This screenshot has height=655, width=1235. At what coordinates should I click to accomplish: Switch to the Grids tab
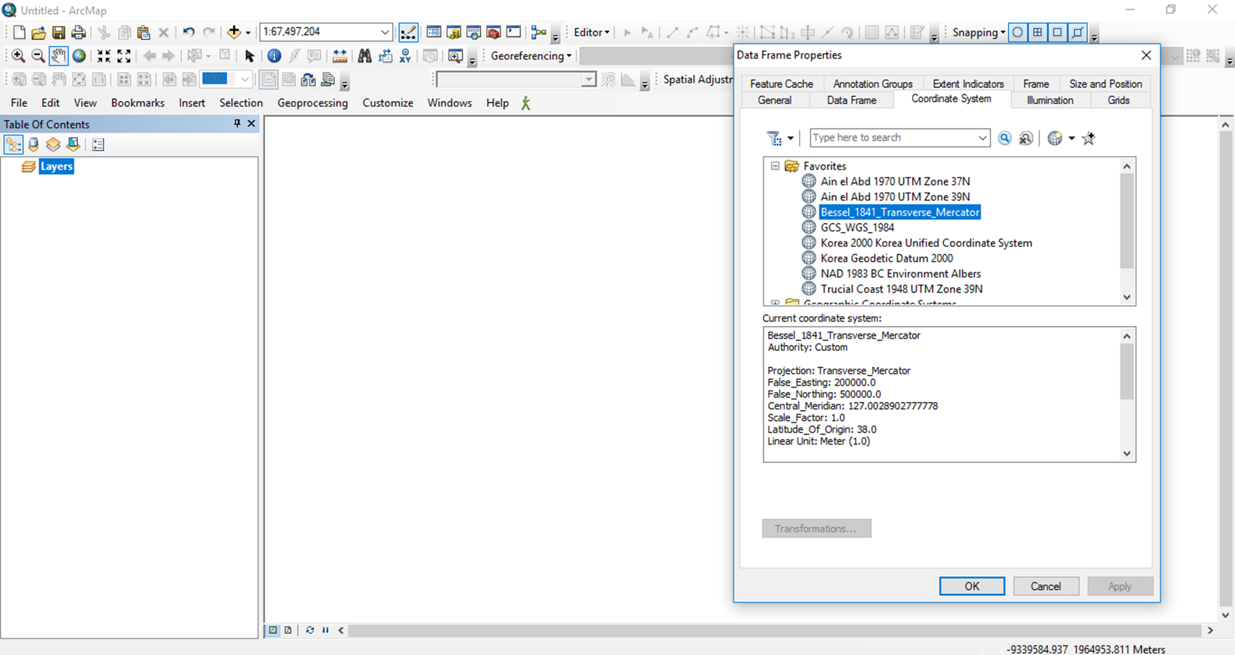tap(1118, 100)
